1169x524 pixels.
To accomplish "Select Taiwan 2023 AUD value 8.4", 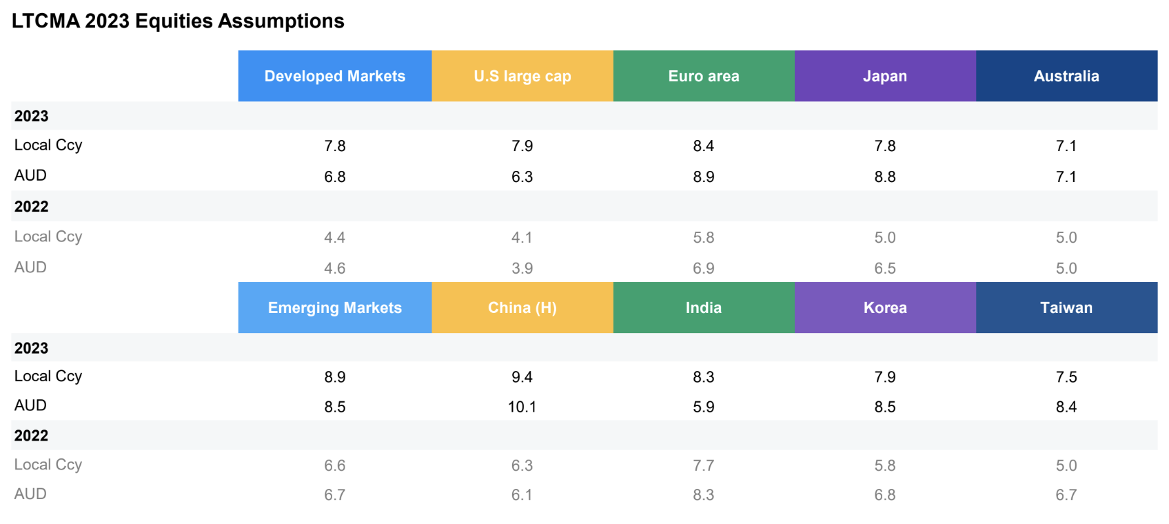I will point(1066,407).
